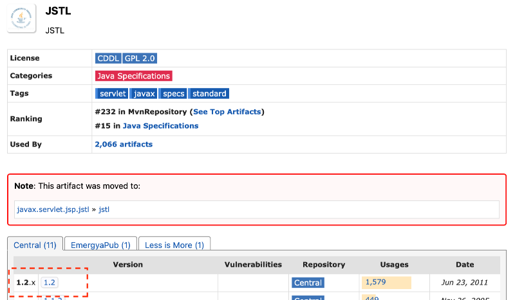
Task: Click the Vulnerabilities column header
Action: [253, 265]
